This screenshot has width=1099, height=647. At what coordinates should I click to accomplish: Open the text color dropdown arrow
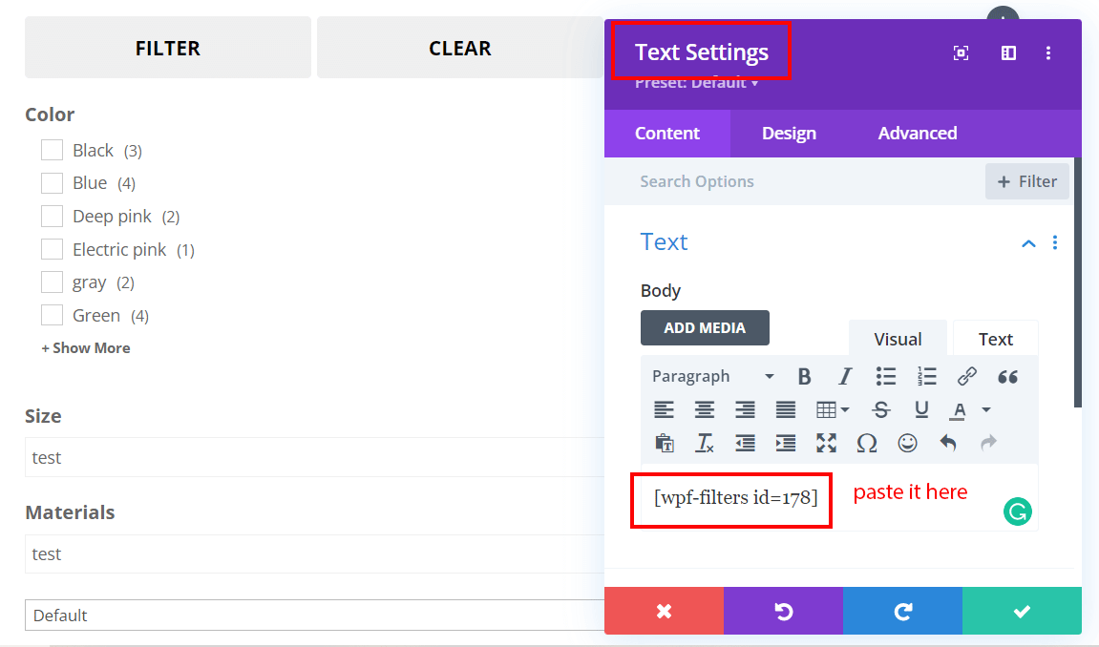coord(986,410)
